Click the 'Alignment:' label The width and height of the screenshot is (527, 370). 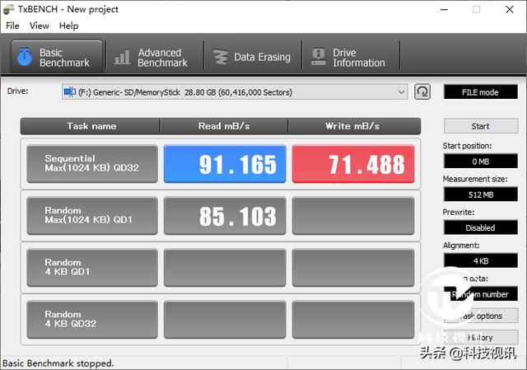pyautogui.click(x=461, y=246)
